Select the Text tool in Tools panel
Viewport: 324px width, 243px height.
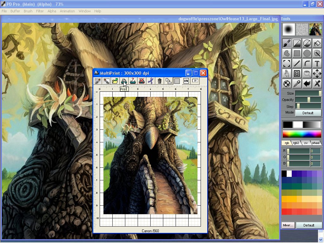[x=317, y=63]
